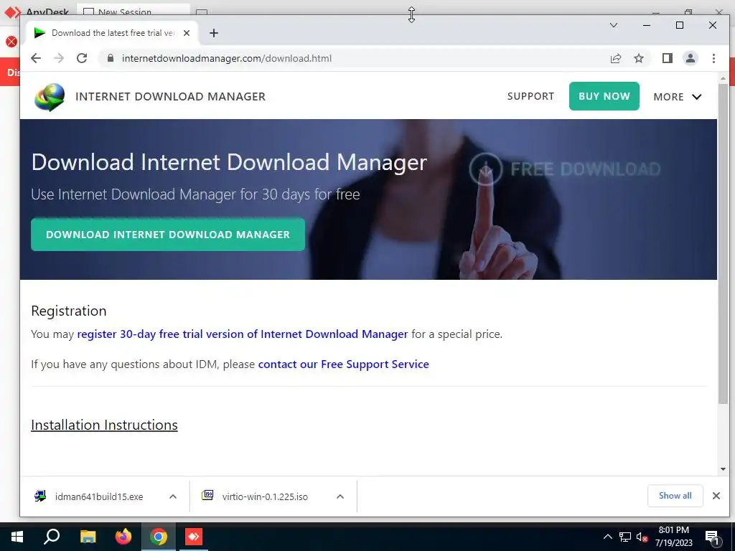Open the notification center icon
Image resolution: width=735 pixels, height=551 pixels.
pyautogui.click(x=712, y=538)
